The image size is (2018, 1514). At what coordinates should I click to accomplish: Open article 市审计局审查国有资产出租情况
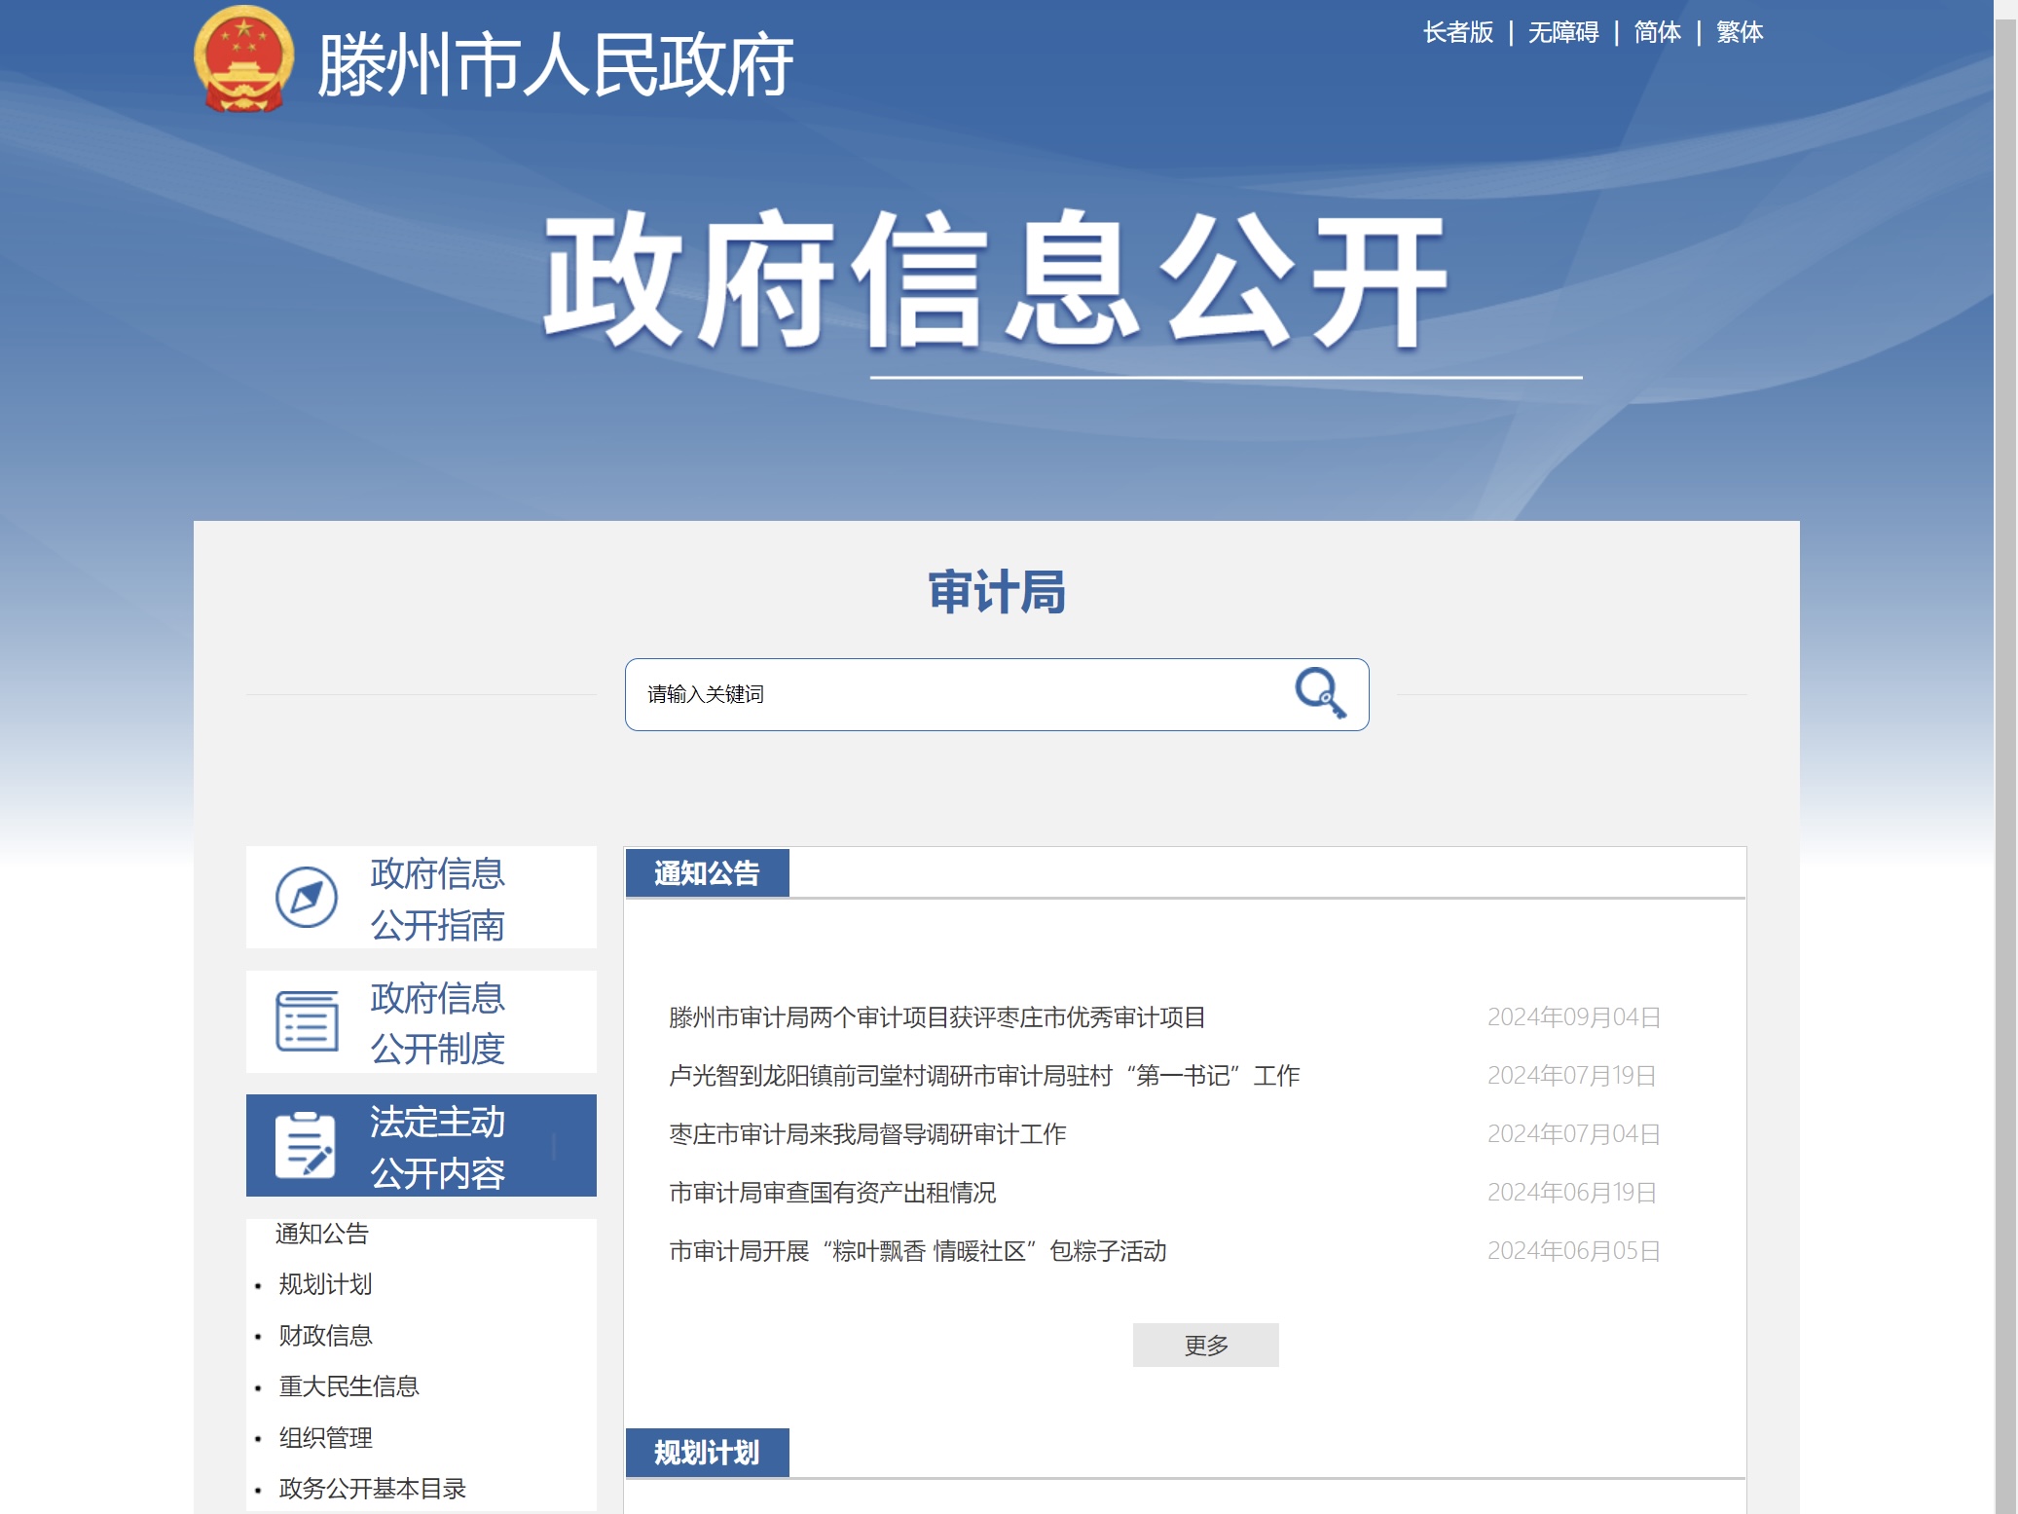[832, 1193]
